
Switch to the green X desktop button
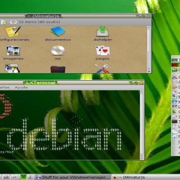tap(23, 177)
